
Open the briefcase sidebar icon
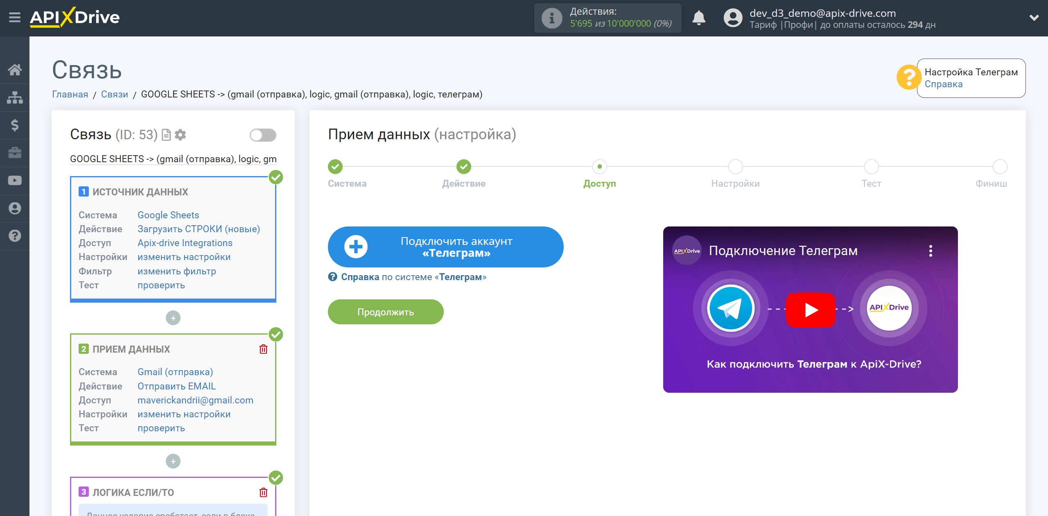[x=15, y=153]
